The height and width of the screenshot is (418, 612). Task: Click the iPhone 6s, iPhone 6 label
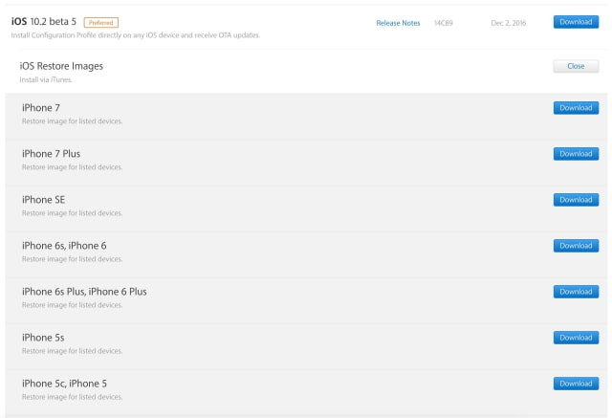64,246
